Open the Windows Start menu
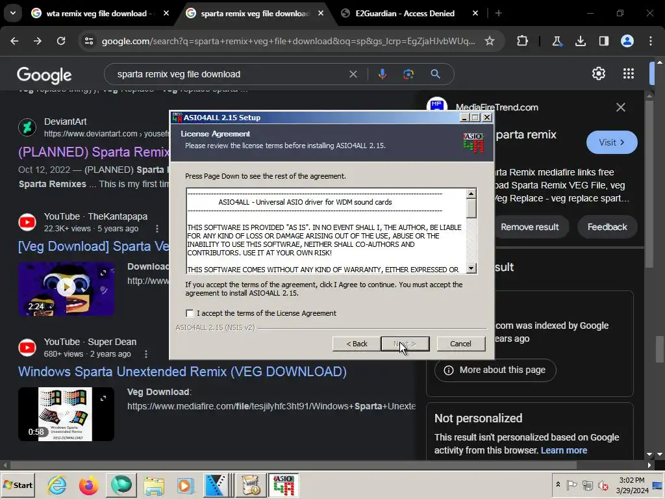Viewport: 665px width, 499px height. [x=18, y=485]
